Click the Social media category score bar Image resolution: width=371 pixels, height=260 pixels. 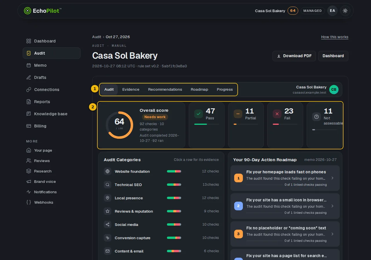[174, 224]
